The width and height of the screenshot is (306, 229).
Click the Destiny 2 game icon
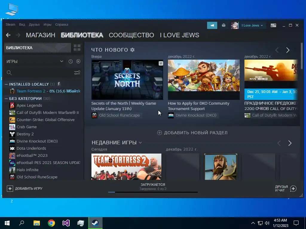[12, 134]
